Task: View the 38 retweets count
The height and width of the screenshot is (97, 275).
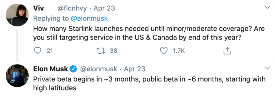Action: 114,51
